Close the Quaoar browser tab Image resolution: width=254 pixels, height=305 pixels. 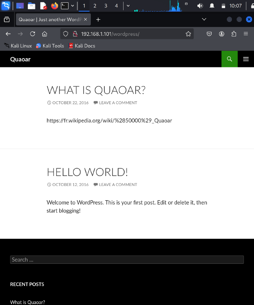[x=85, y=20]
